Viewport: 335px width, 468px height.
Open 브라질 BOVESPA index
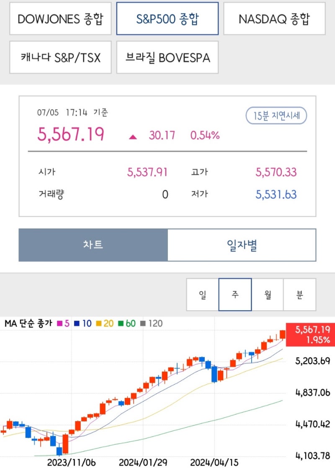[x=167, y=58]
